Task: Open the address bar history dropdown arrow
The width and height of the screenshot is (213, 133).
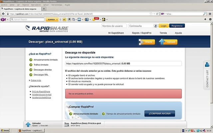Action: click(154, 14)
